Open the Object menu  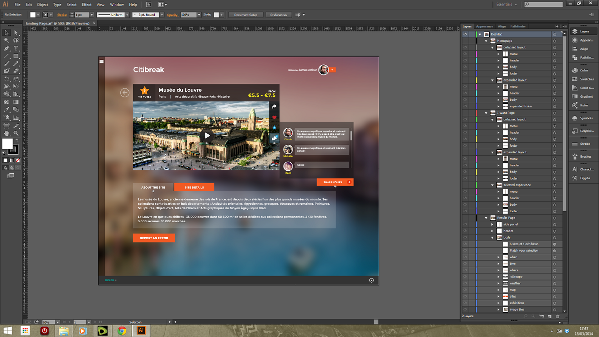[x=42, y=4]
